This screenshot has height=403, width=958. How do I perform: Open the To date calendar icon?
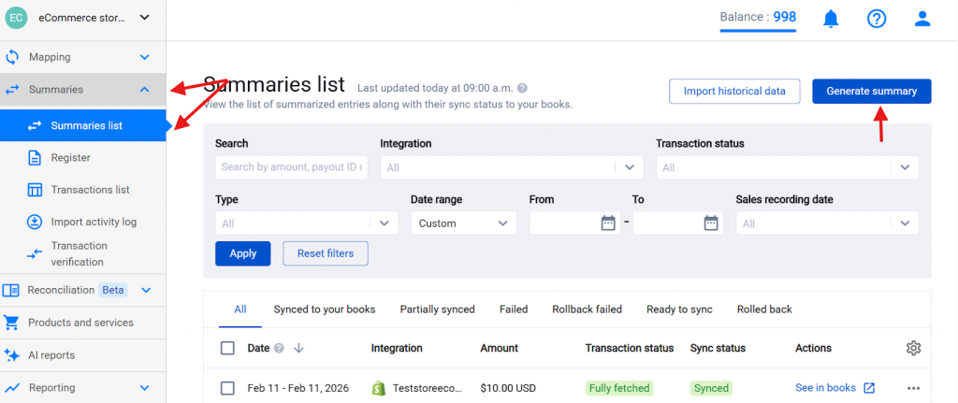[x=711, y=223]
